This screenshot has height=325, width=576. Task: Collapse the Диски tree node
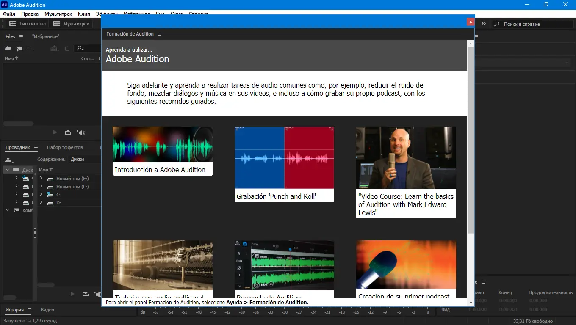[x=7, y=169]
